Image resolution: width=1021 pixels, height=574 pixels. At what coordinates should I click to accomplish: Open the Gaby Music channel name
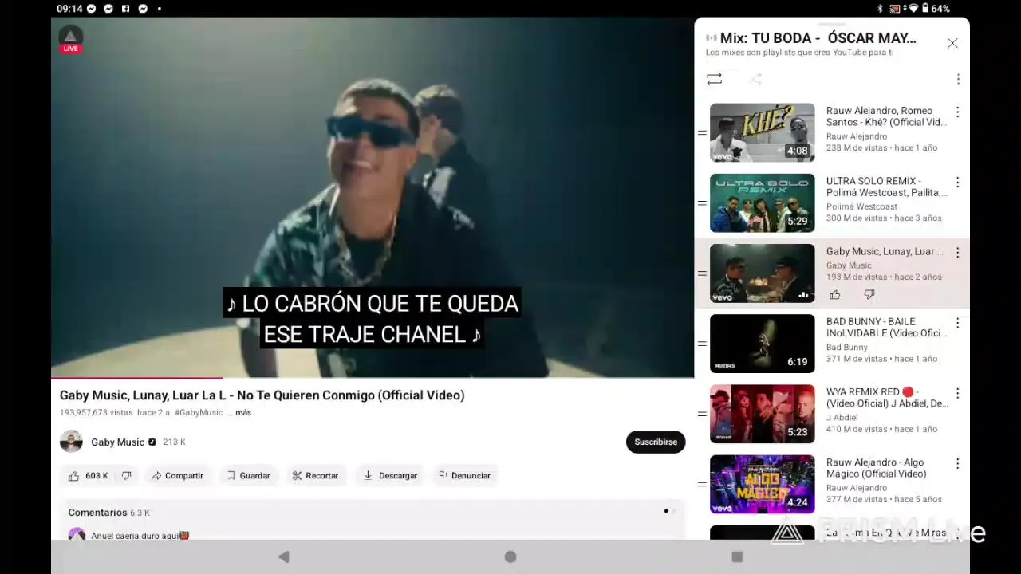point(118,442)
